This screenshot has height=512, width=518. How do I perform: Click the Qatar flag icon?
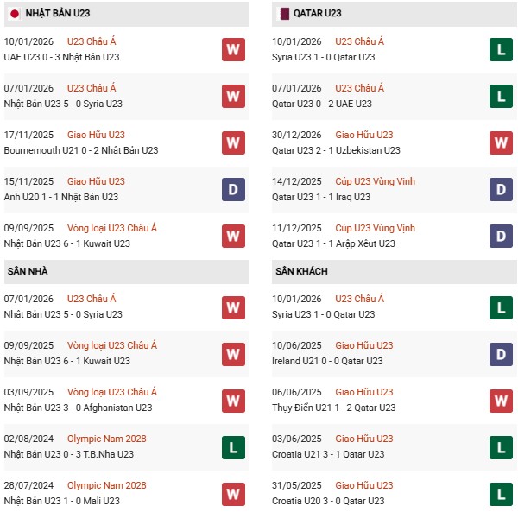[x=285, y=14]
